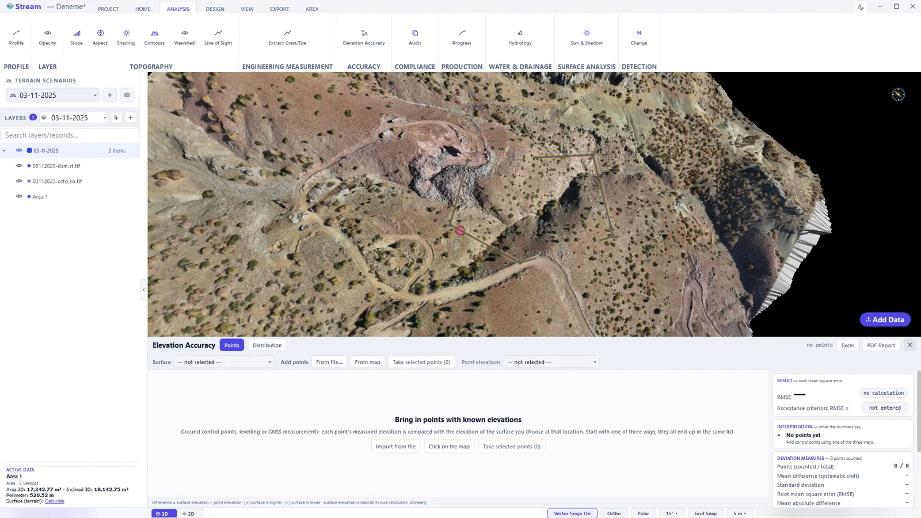
Task: Open terrain scenario 03-11-2025 dropdown
Action: (53, 95)
